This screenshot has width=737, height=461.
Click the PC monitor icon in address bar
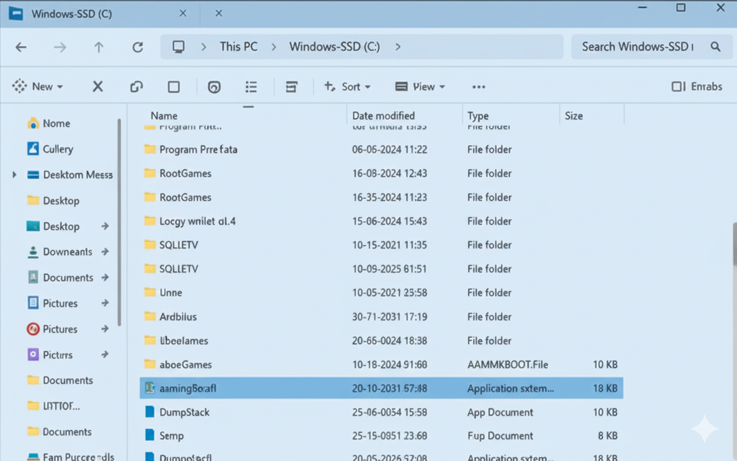point(178,47)
